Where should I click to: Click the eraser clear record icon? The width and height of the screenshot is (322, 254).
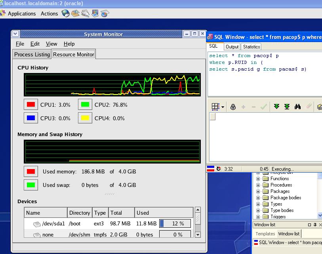click(x=309, y=106)
